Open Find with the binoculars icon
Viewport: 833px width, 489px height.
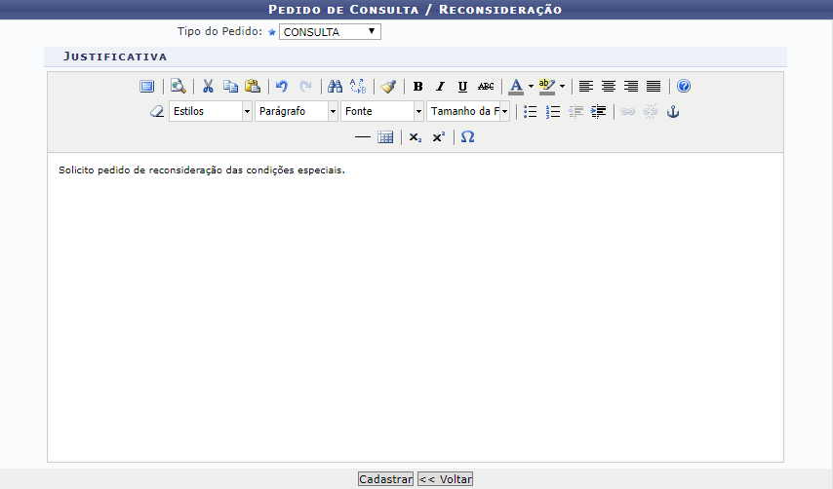335,87
